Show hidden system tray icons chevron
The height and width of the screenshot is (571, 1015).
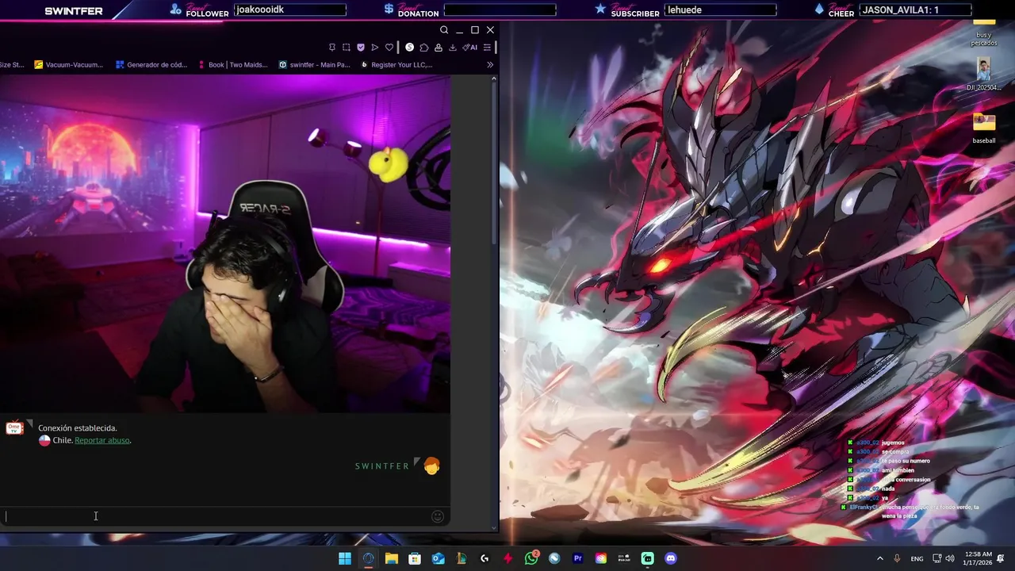[x=879, y=558]
